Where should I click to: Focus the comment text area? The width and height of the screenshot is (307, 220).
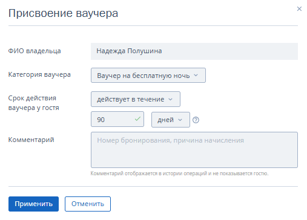[x=194, y=150]
